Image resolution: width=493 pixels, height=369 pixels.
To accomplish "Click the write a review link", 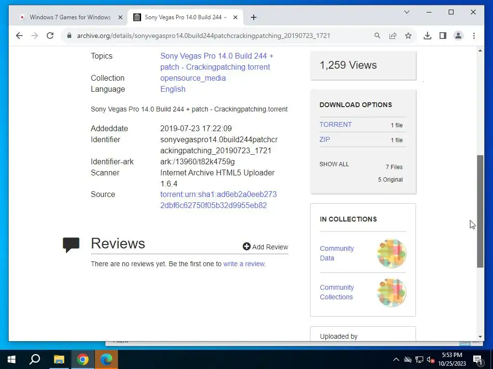I will [x=244, y=264].
